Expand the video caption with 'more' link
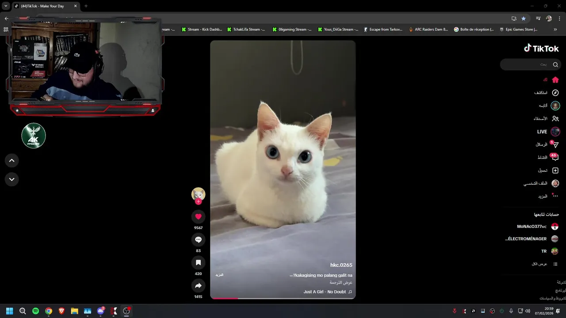The image size is (566, 318). (x=219, y=275)
